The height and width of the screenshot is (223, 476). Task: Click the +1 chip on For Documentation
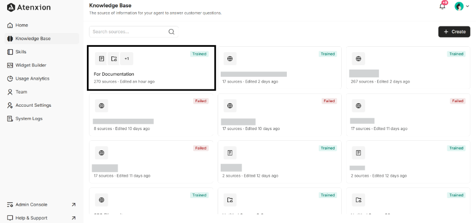click(127, 59)
